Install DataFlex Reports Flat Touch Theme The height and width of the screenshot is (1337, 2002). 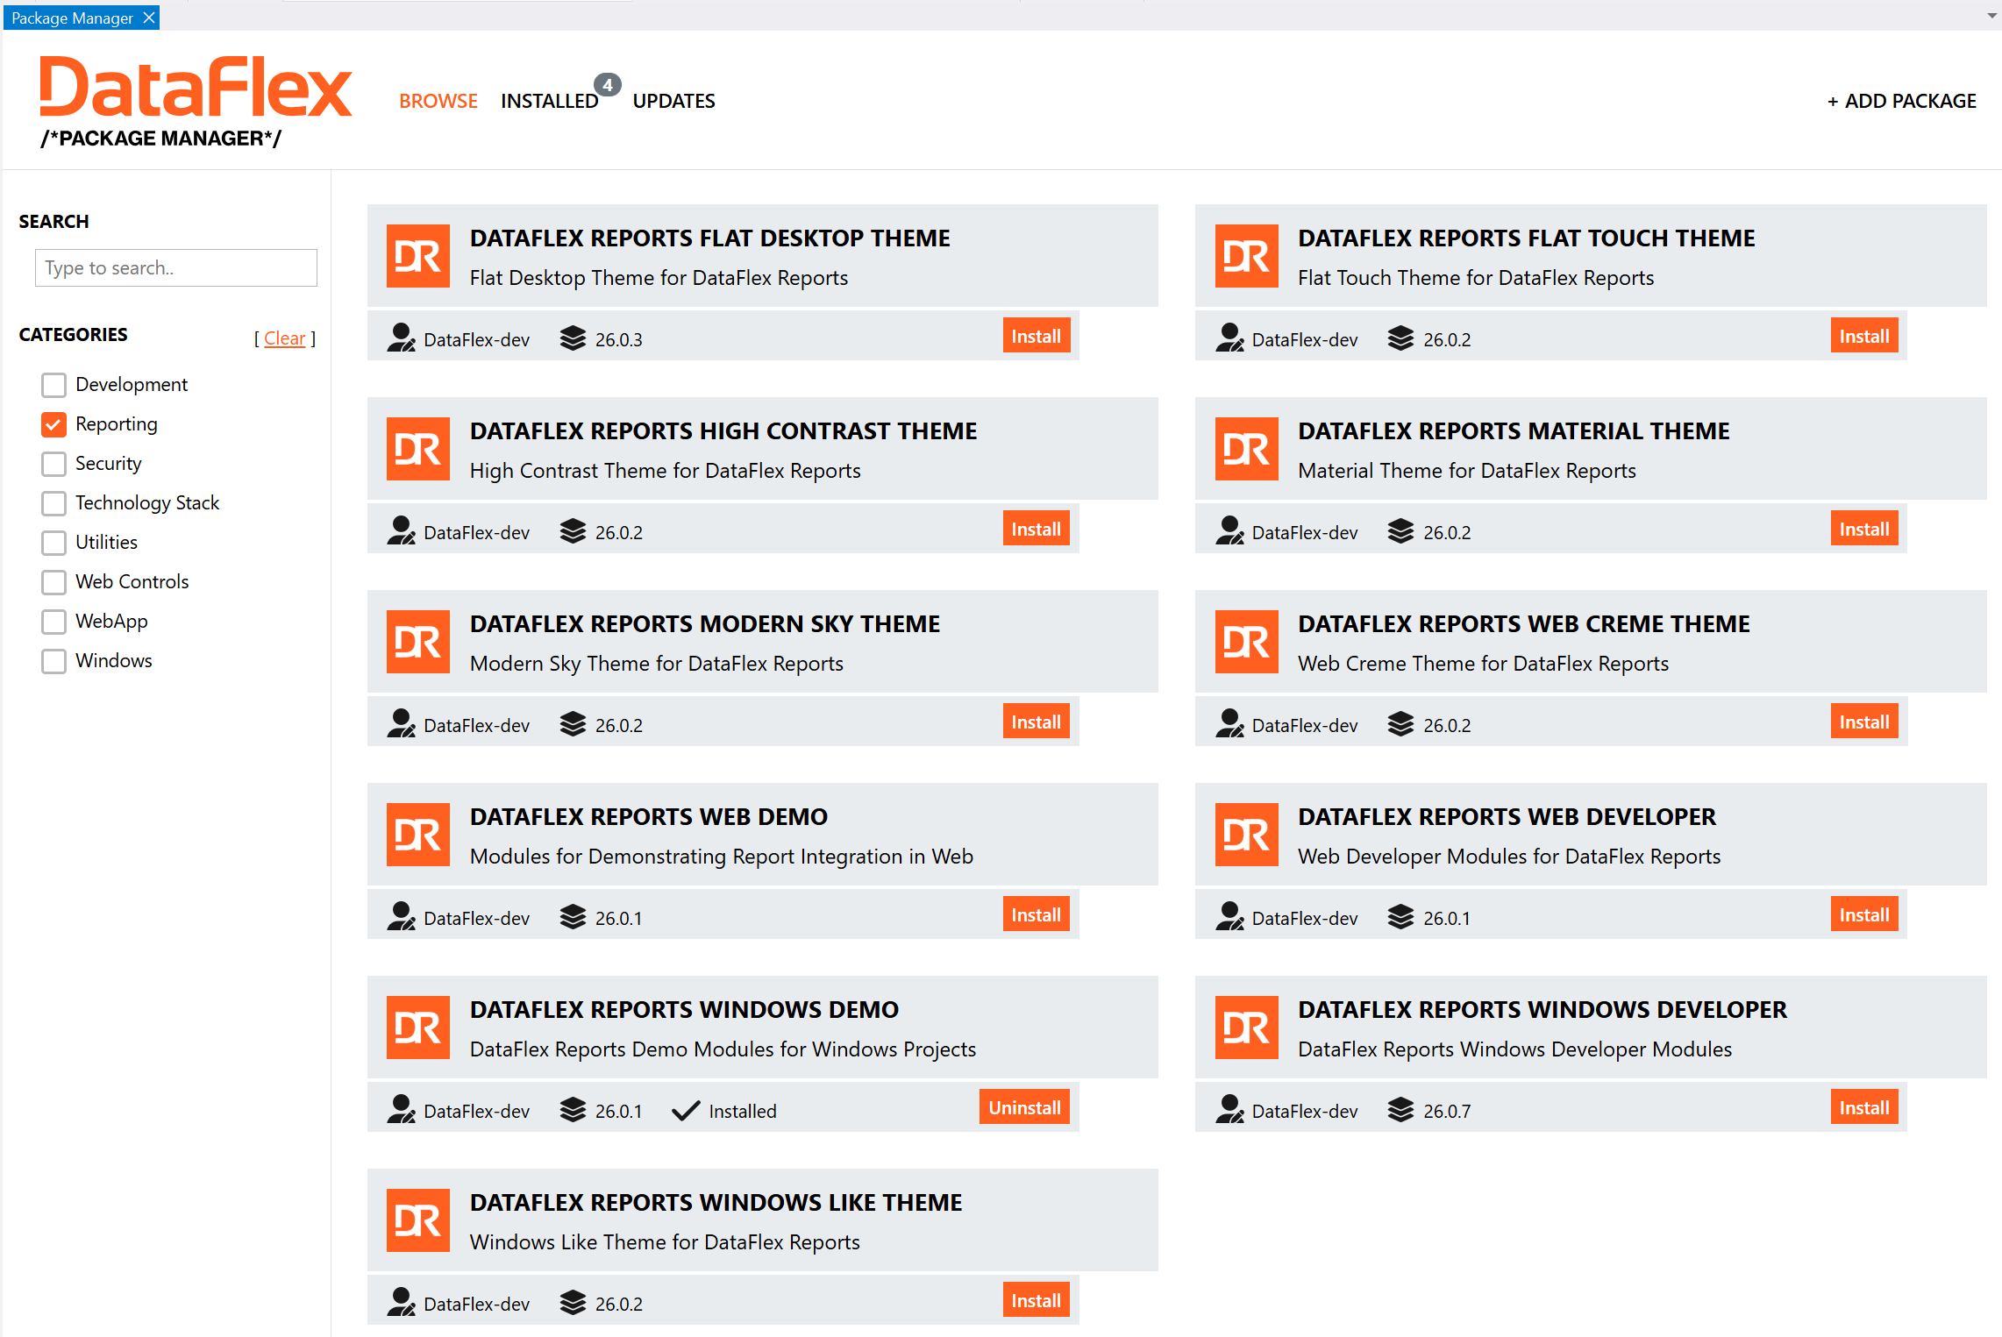click(x=1863, y=336)
